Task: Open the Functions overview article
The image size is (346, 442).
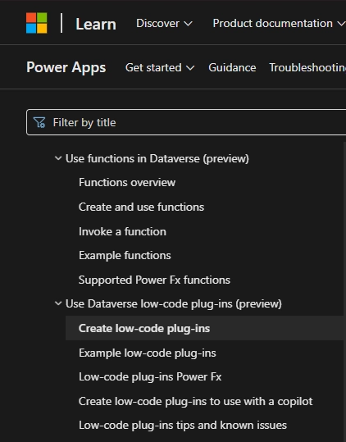Action: tap(127, 182)
